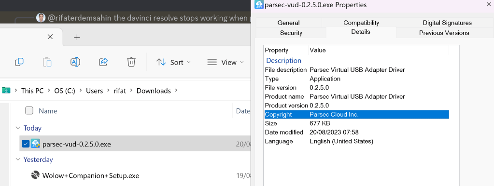
Task: Click the Rename icon in Explorer toolbar
Action: [x=75, y=62]
